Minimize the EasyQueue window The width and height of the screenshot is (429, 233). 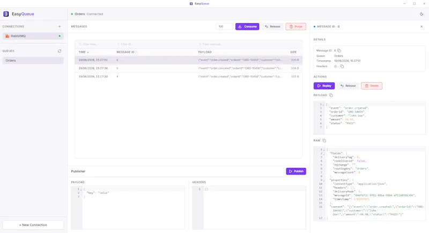(x=404, y=4)
